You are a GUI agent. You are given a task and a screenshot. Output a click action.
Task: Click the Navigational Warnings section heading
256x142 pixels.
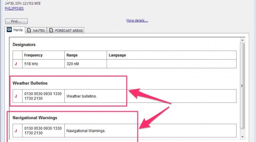point(35,118)
